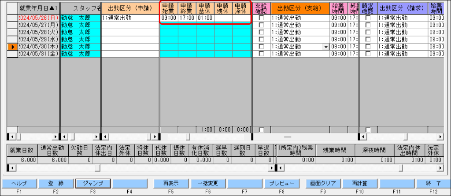Screen dimensions: 451x196
Task: Check 支給確認 box for 2024/05/31 row
Action: pyautogui.click(x=261, y=54)
